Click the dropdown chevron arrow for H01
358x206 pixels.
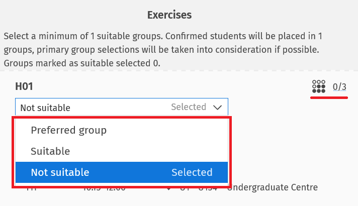218,107
